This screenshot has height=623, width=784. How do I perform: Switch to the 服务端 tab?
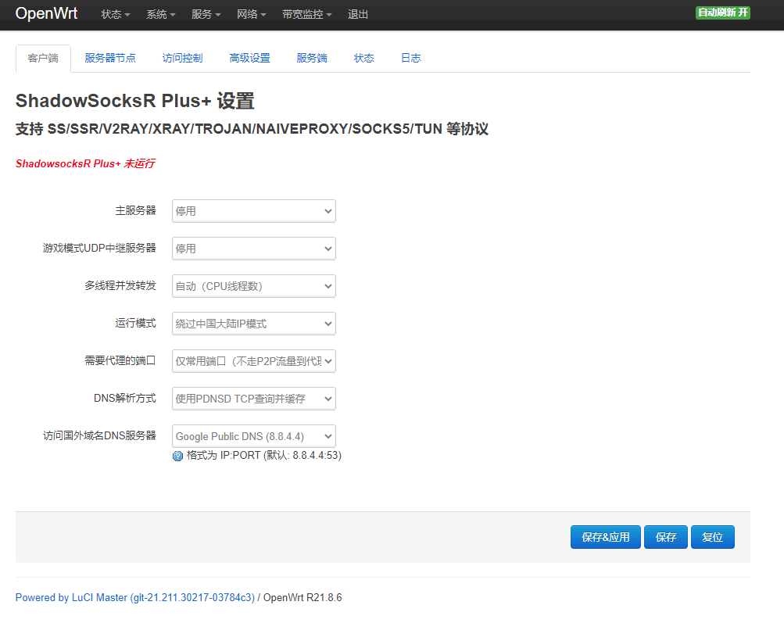tap(312, 59)
